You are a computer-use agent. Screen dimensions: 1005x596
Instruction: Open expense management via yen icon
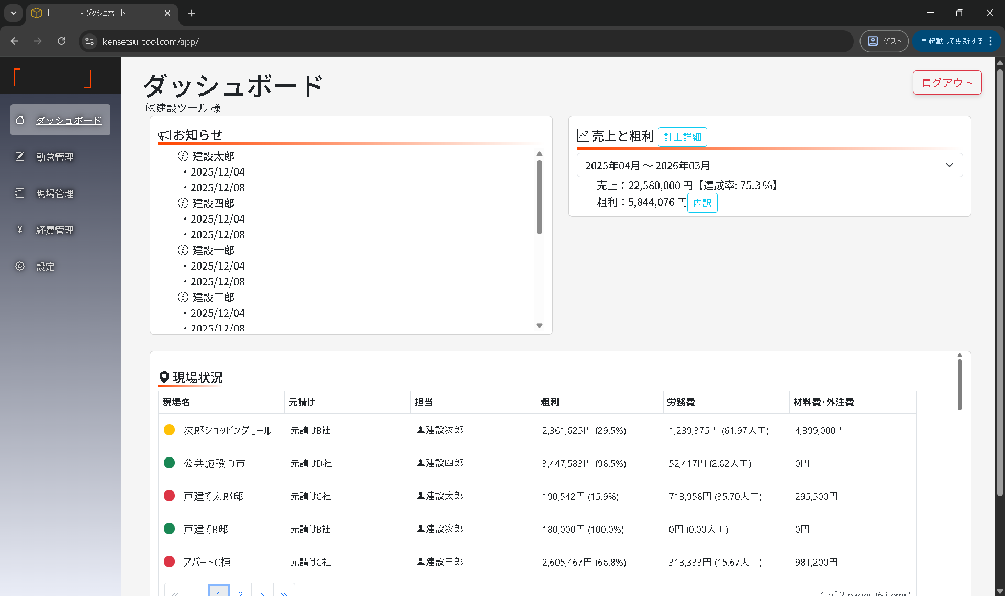pos(20,230)
